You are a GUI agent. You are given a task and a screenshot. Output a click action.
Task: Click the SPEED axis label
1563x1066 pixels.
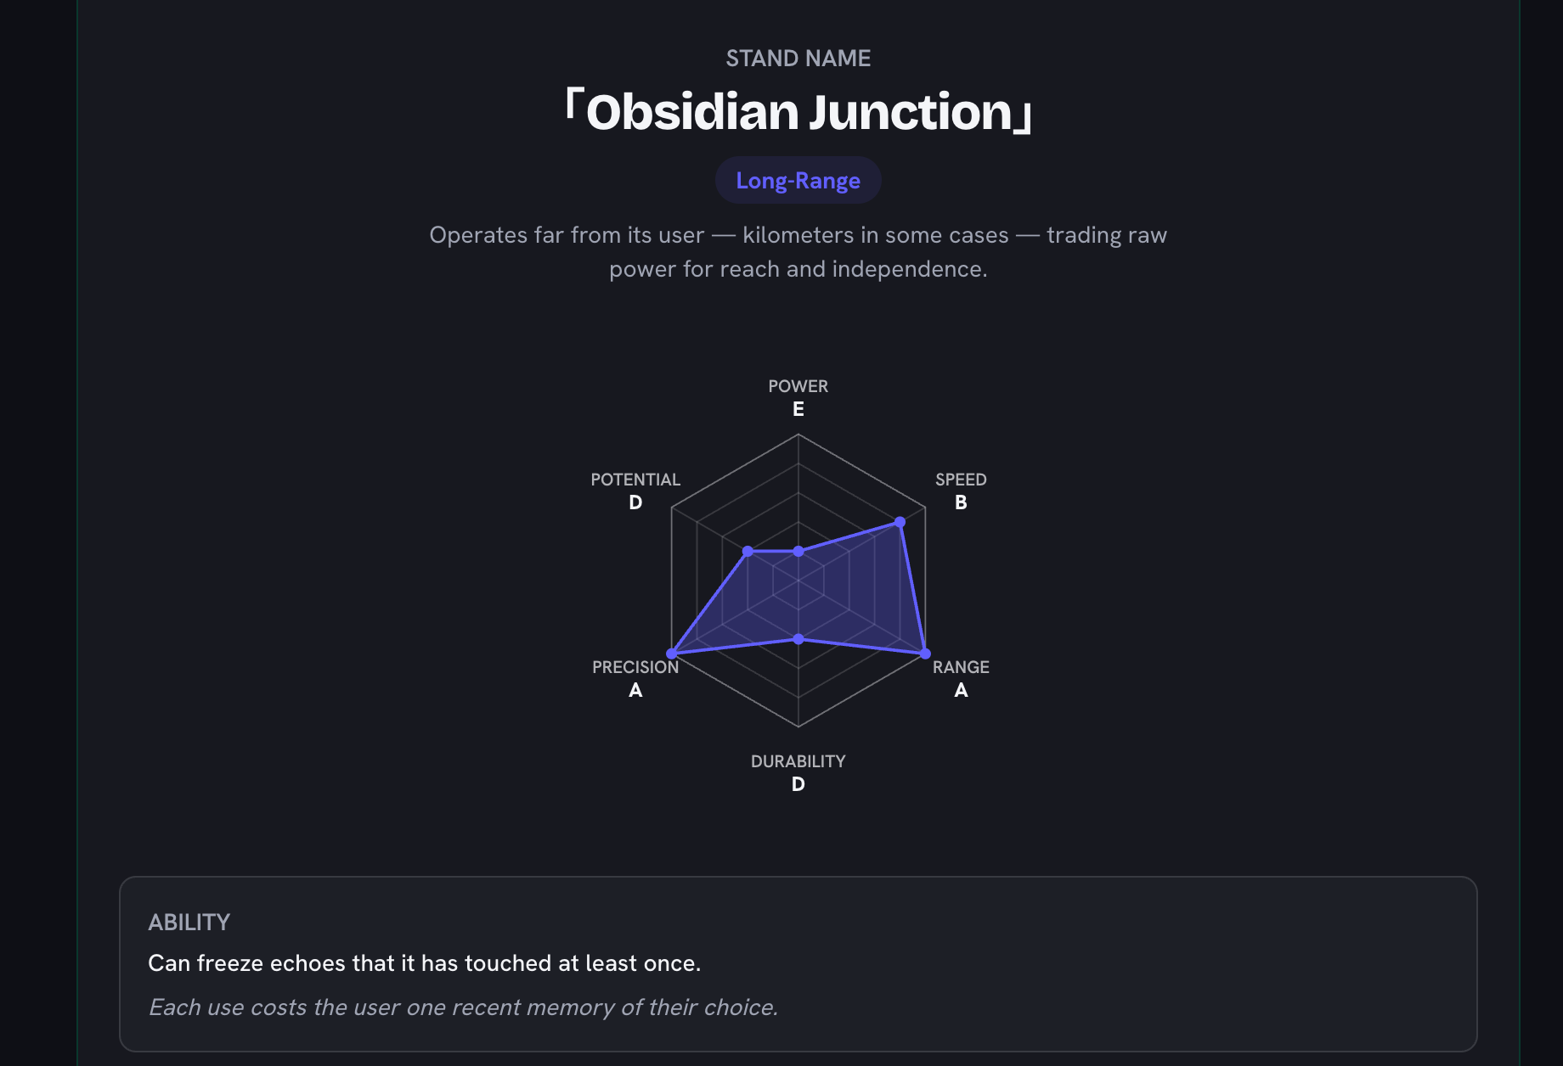pyautogui.click(x=961, y=480)
